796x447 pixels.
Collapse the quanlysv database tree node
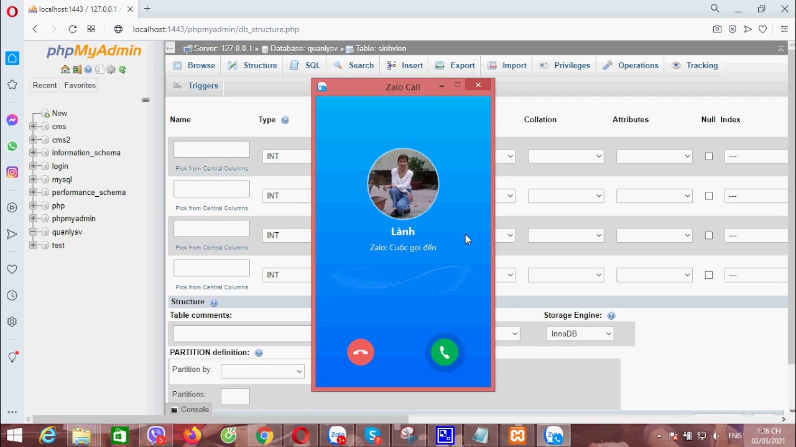33,232
